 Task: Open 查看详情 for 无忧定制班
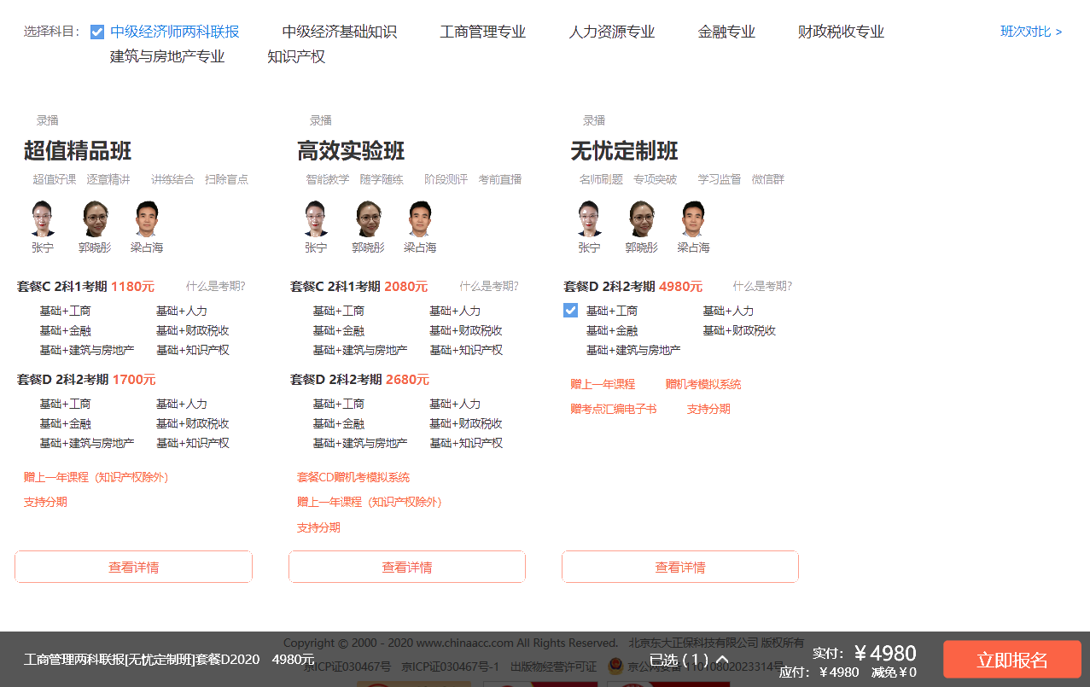[679, 567]
